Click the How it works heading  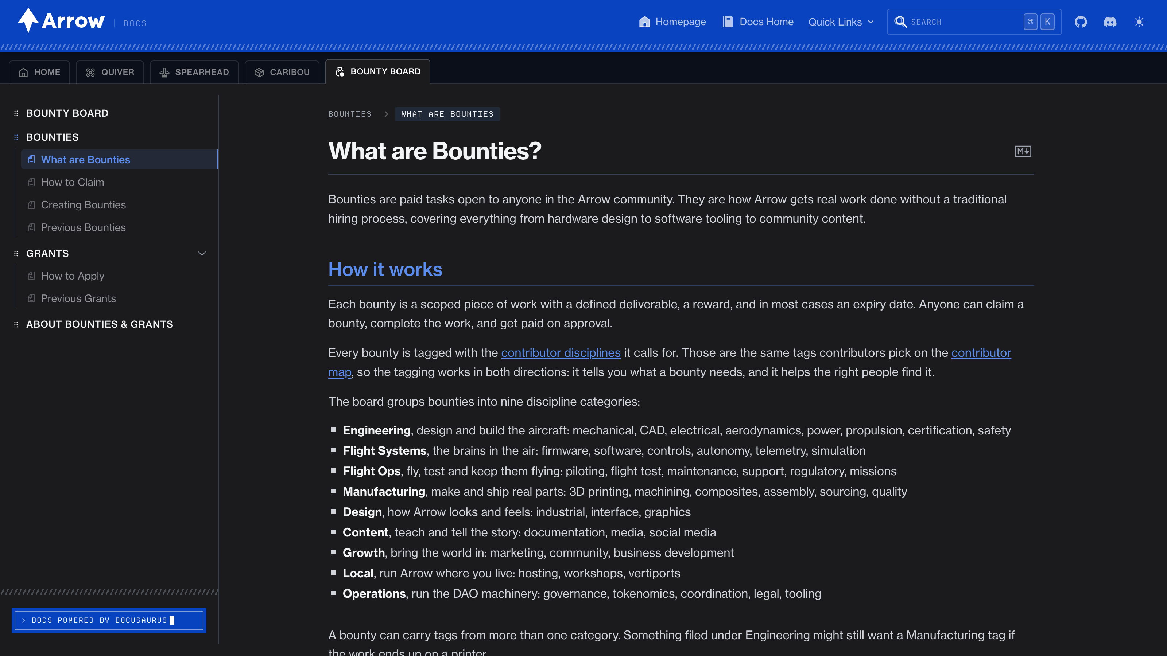point(385,269)
